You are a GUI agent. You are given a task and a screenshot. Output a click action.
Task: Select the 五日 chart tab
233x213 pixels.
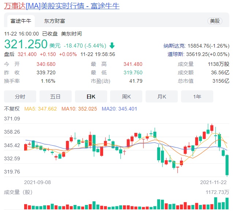[x=56, y=97]
